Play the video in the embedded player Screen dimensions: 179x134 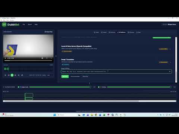point(5,58)
